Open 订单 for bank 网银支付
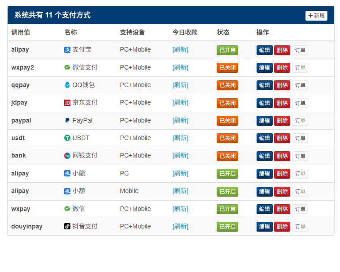 coord(300,156)
